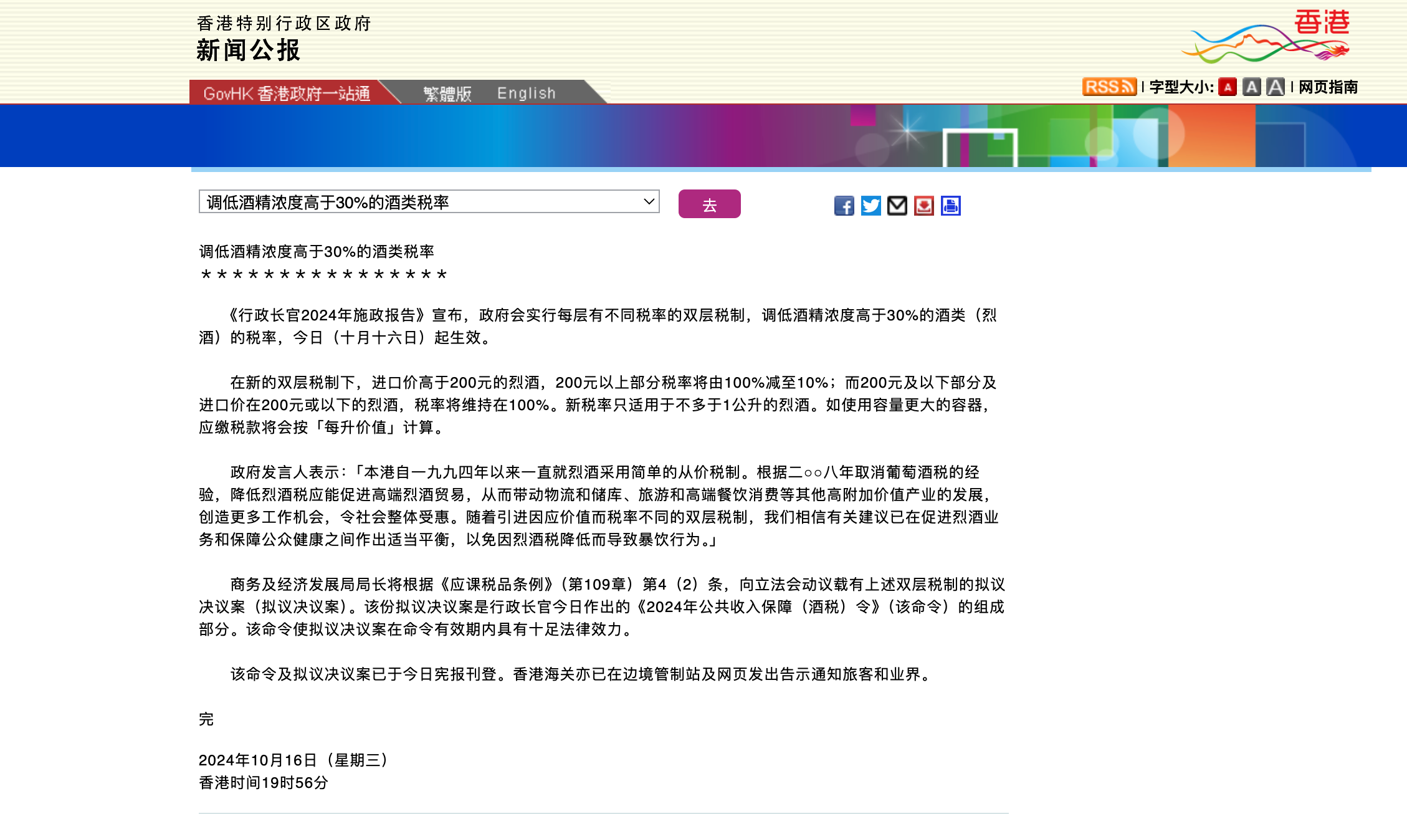Click the 香港特别行政区政府 header text

pos(284,24)
